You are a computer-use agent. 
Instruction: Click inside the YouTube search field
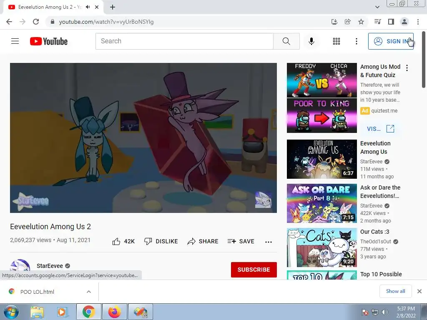pos(184,41)
